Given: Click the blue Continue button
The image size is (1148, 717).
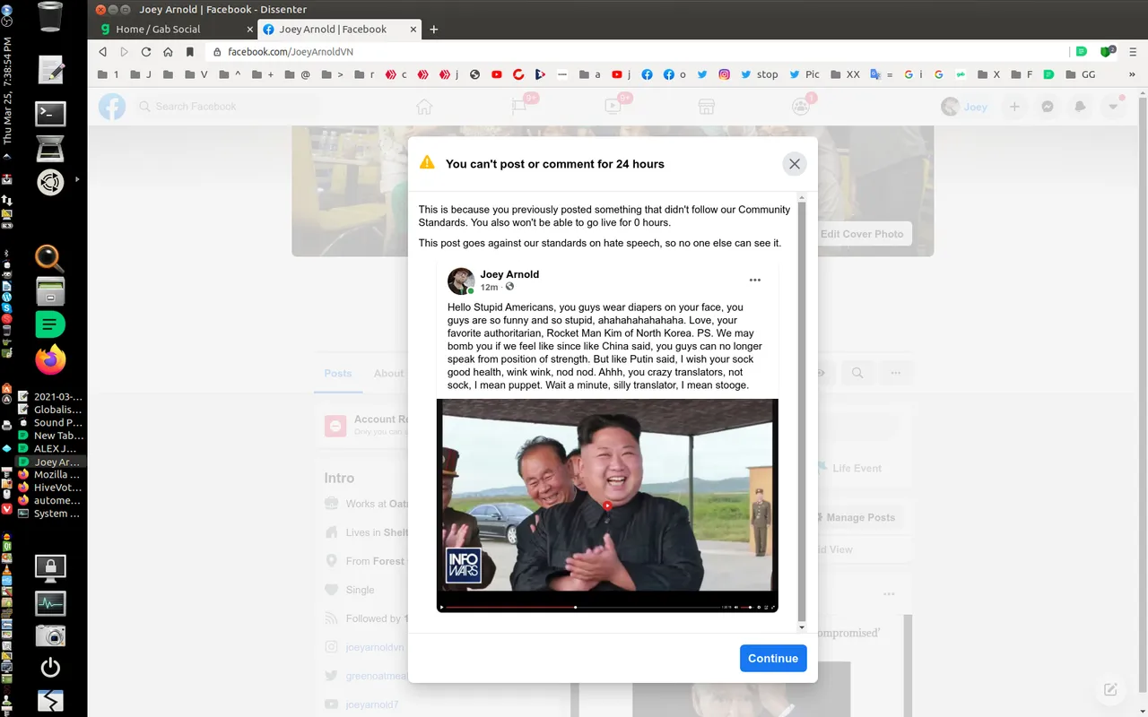Looking at the screenshot, I should pos(773,658).
